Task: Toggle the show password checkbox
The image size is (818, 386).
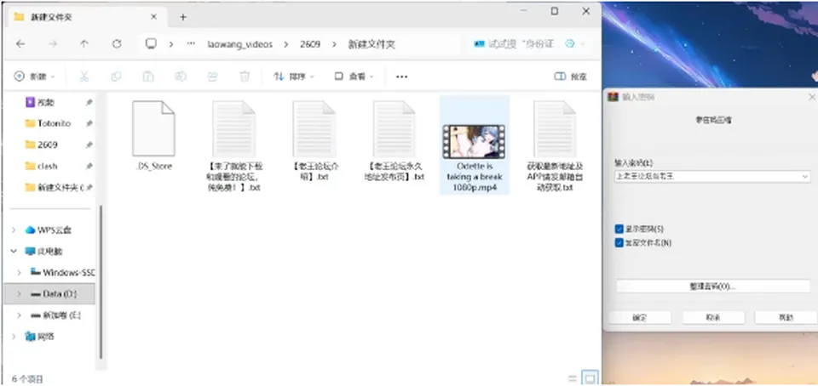Action: [x=619, y=229]
